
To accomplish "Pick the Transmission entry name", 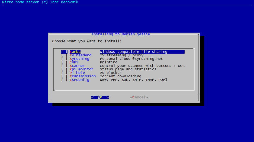I will [83, 76].
